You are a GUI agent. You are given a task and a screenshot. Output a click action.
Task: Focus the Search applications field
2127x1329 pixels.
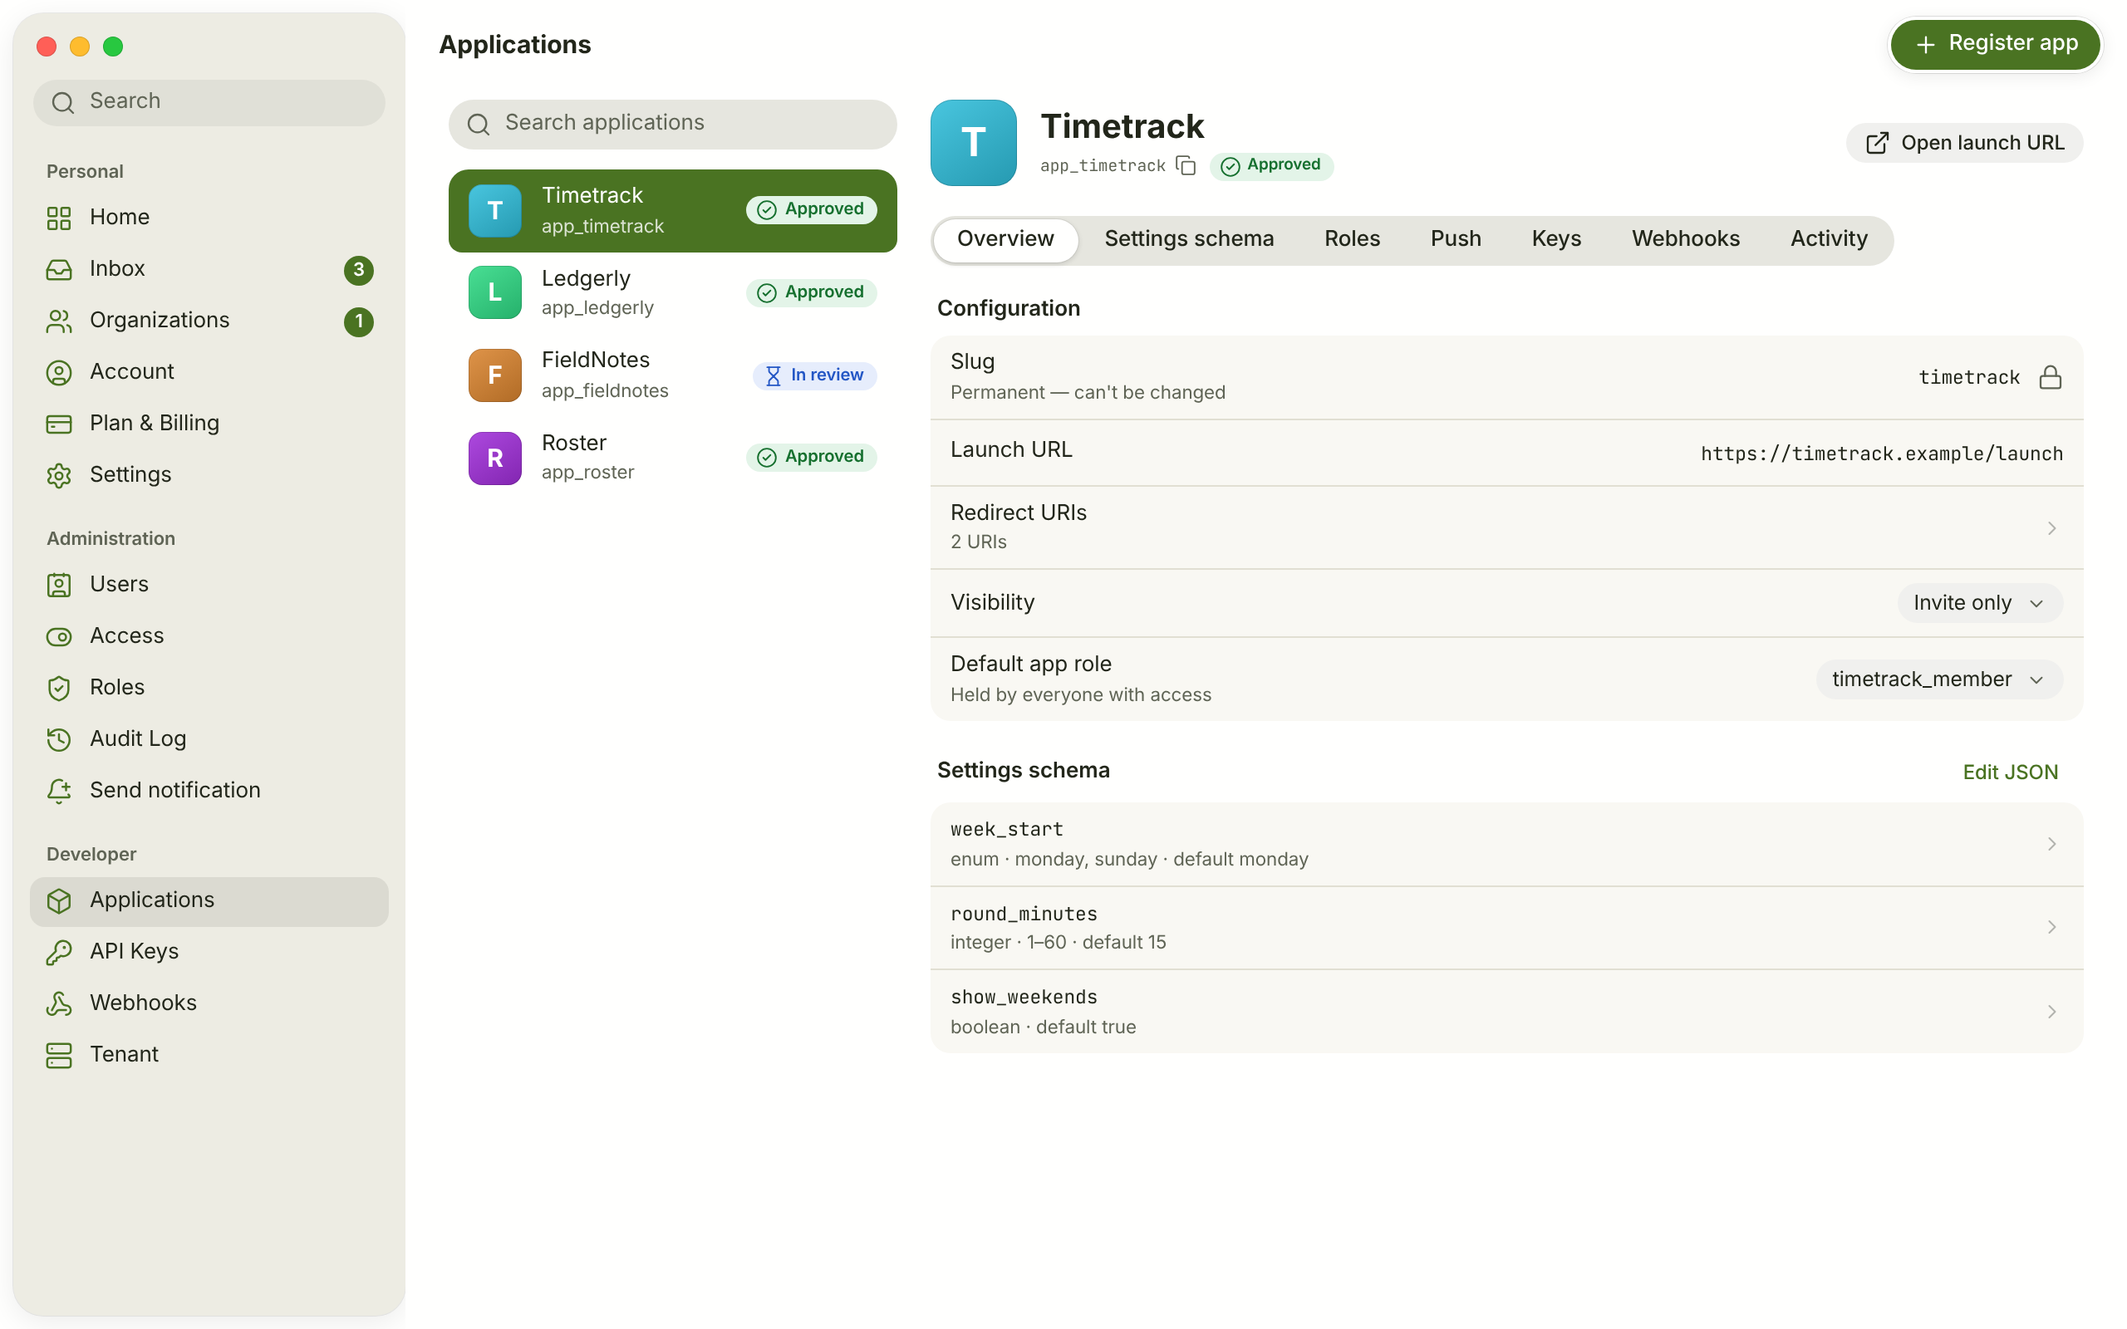672,123
